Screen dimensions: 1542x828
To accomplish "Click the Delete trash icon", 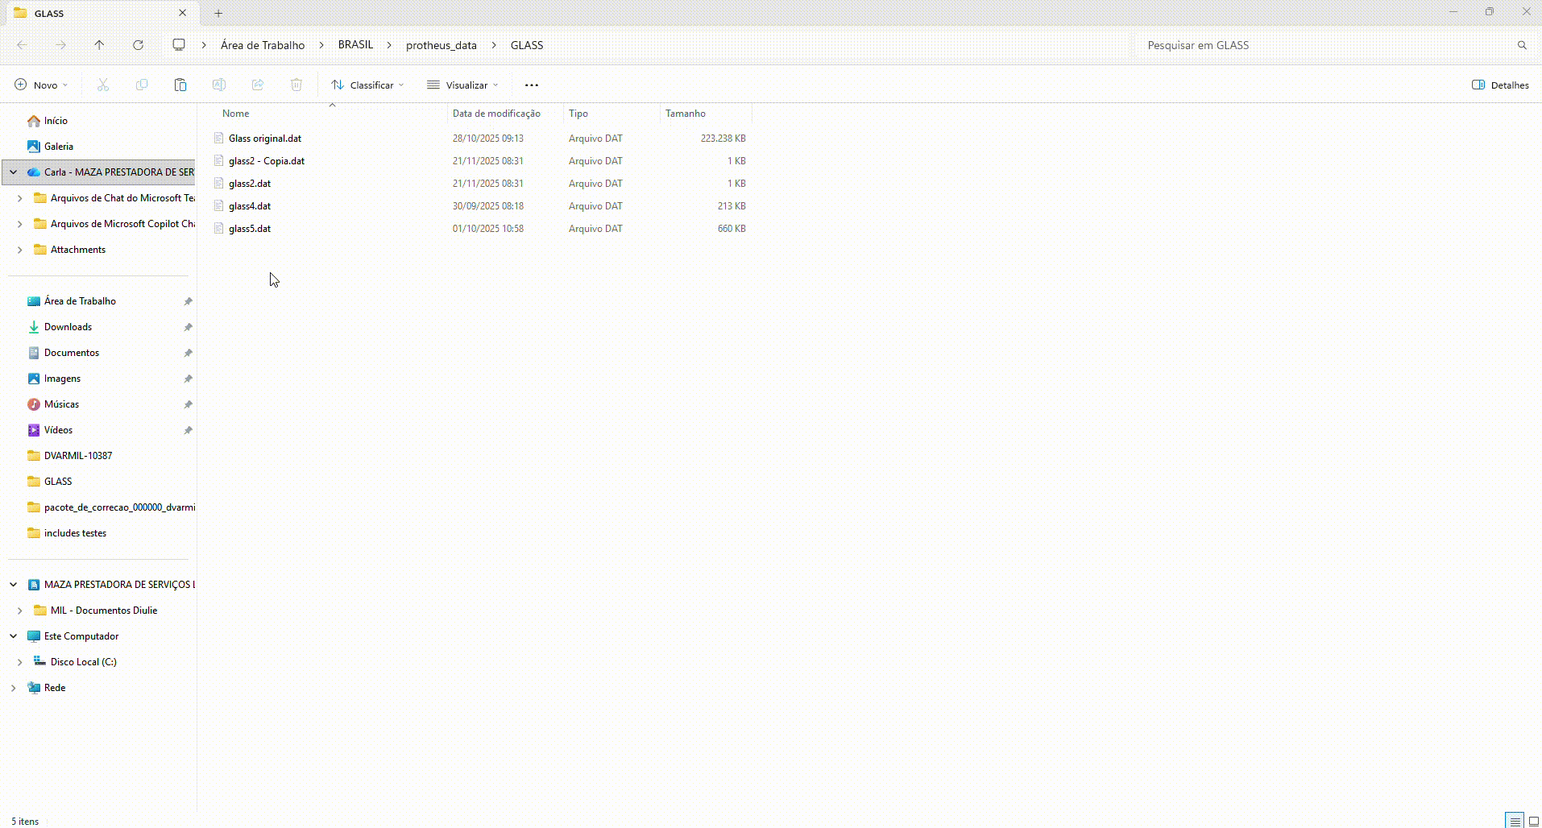I will pos(296,85).
